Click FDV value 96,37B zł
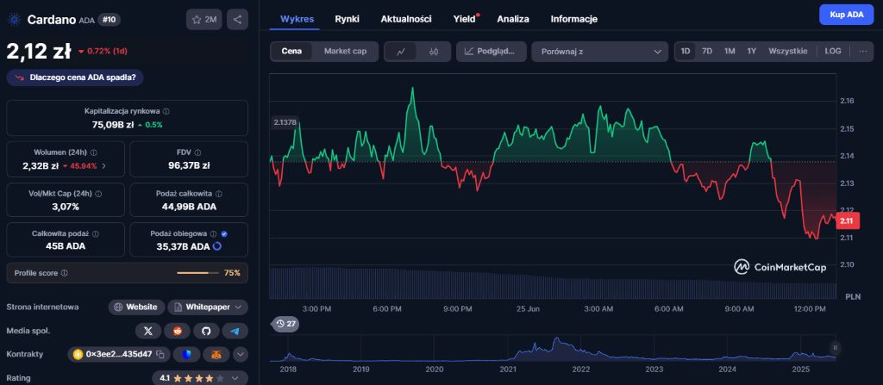The image size is (883, 385). 189,165
